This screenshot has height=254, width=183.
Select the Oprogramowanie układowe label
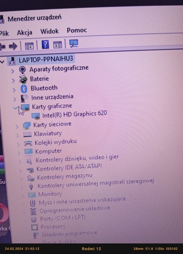75,209
